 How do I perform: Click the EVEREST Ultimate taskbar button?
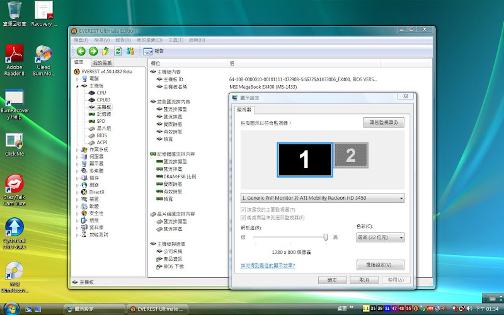[157, 309]
